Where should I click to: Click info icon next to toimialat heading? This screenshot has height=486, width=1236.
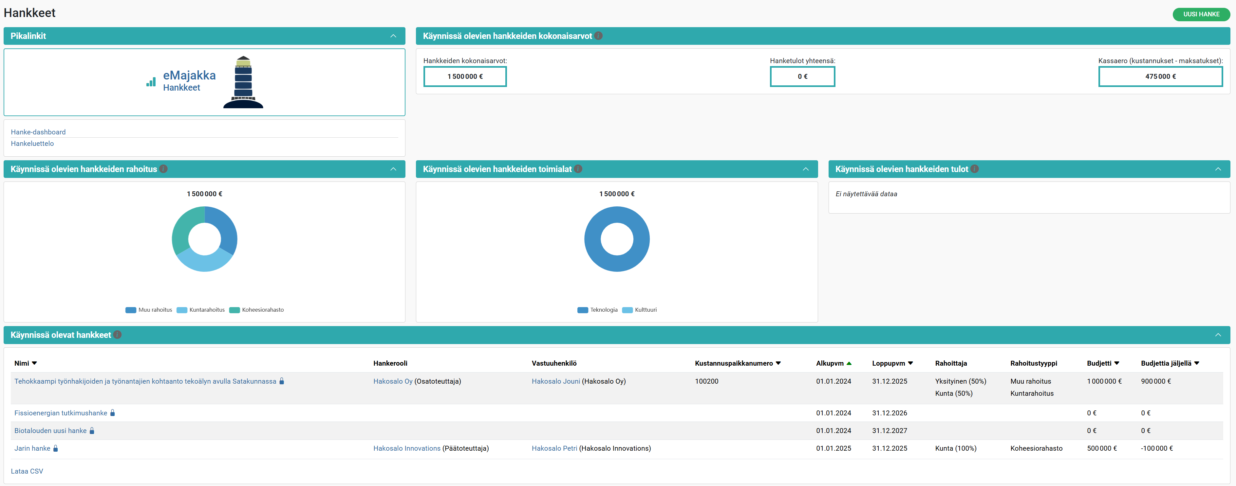(x=578, y=169)
